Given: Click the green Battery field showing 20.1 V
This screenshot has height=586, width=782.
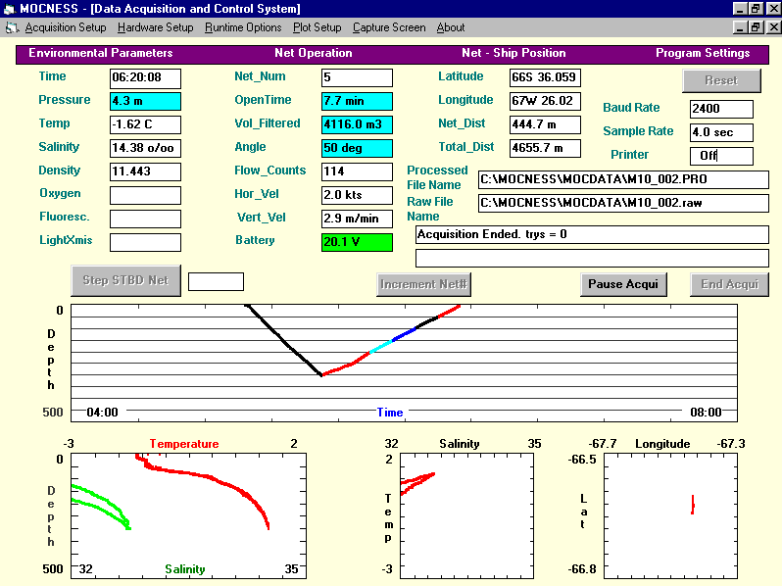Looking at the screenshot, I should 357,242.
